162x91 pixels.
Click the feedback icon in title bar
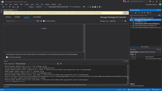point(128,2)
